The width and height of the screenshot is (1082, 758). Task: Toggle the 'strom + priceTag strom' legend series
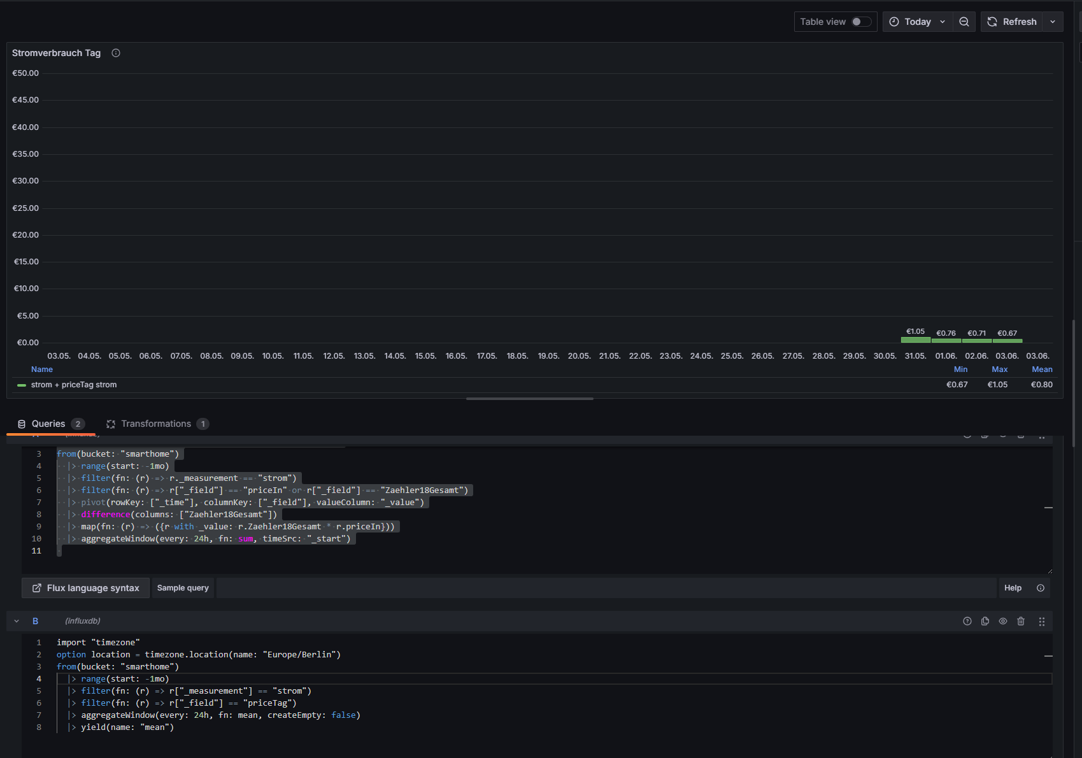point(74,385)
